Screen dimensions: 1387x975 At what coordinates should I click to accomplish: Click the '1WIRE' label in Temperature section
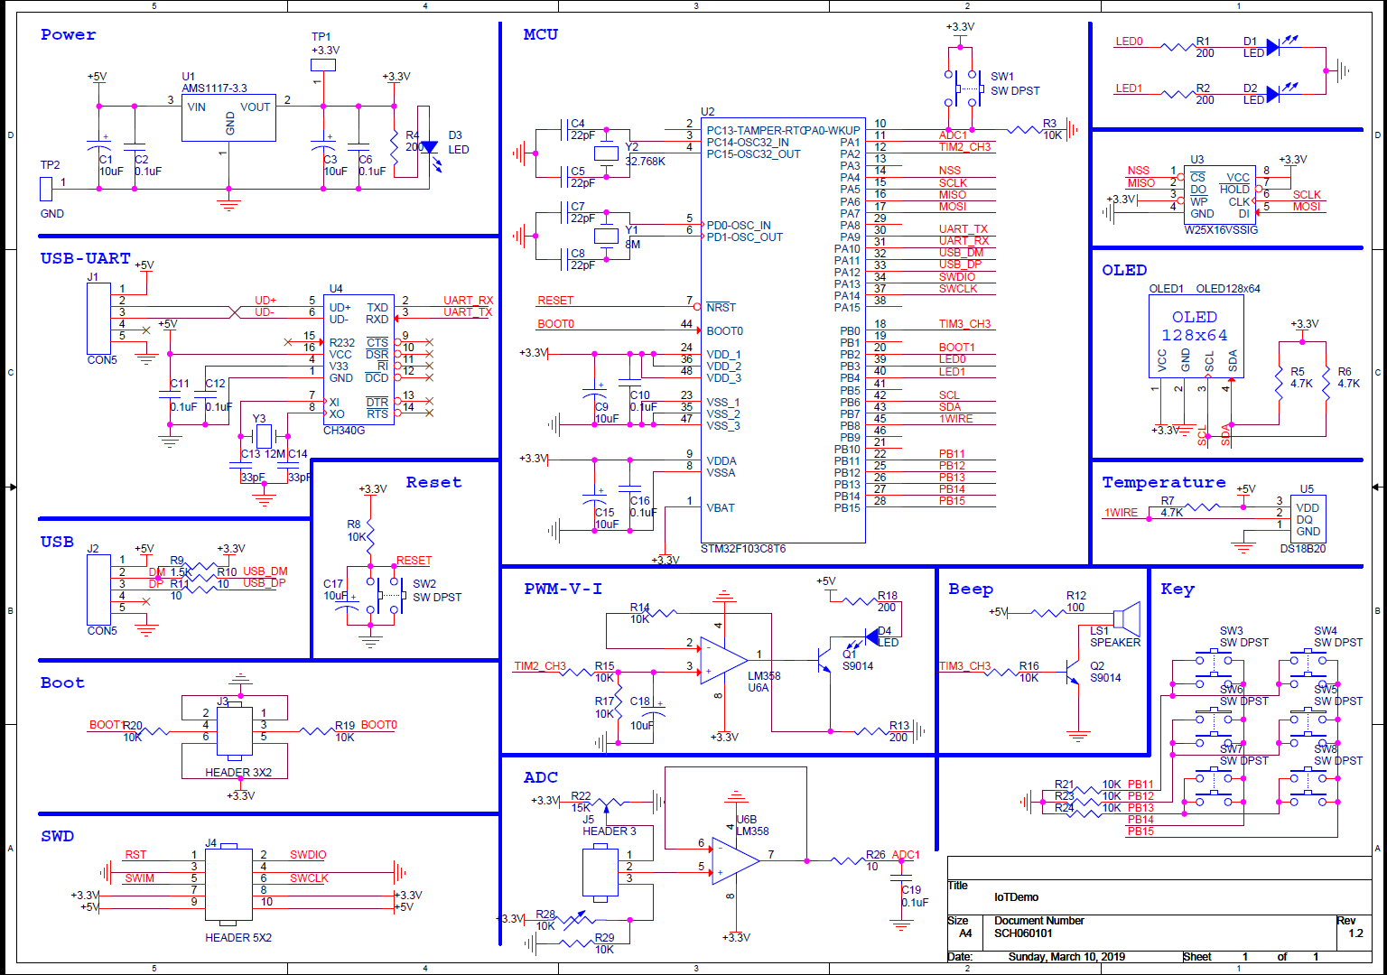pyautogui.click(x=1122, y=513)
